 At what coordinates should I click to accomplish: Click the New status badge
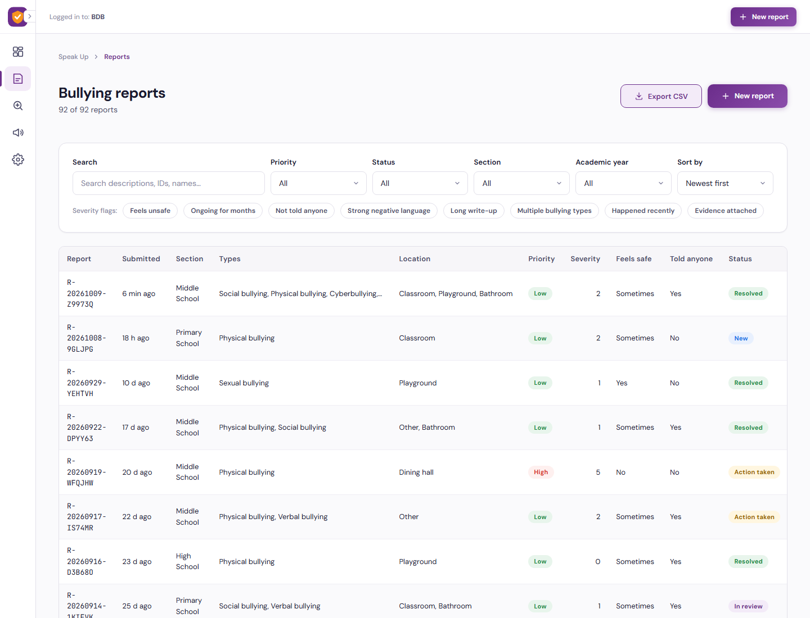click(741, 338)
